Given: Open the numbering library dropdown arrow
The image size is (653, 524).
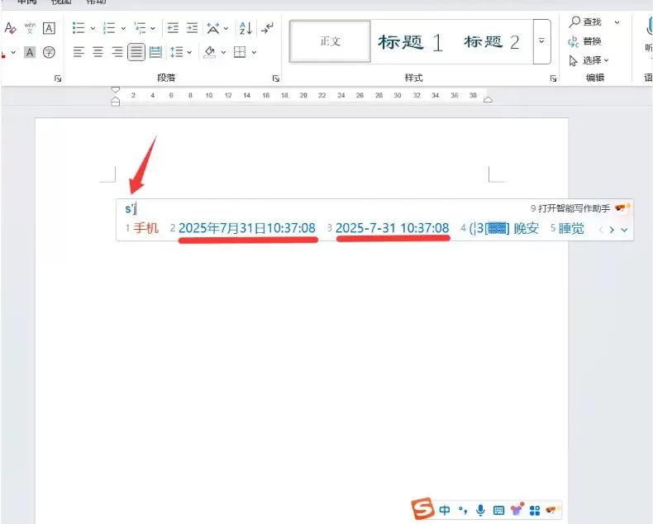Looking at the screenshot, I should tap(123, 29).
